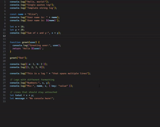Click the [1, 2, 3, 4] array literal
The image size is (160, 127).
click(x=34, y=67)
